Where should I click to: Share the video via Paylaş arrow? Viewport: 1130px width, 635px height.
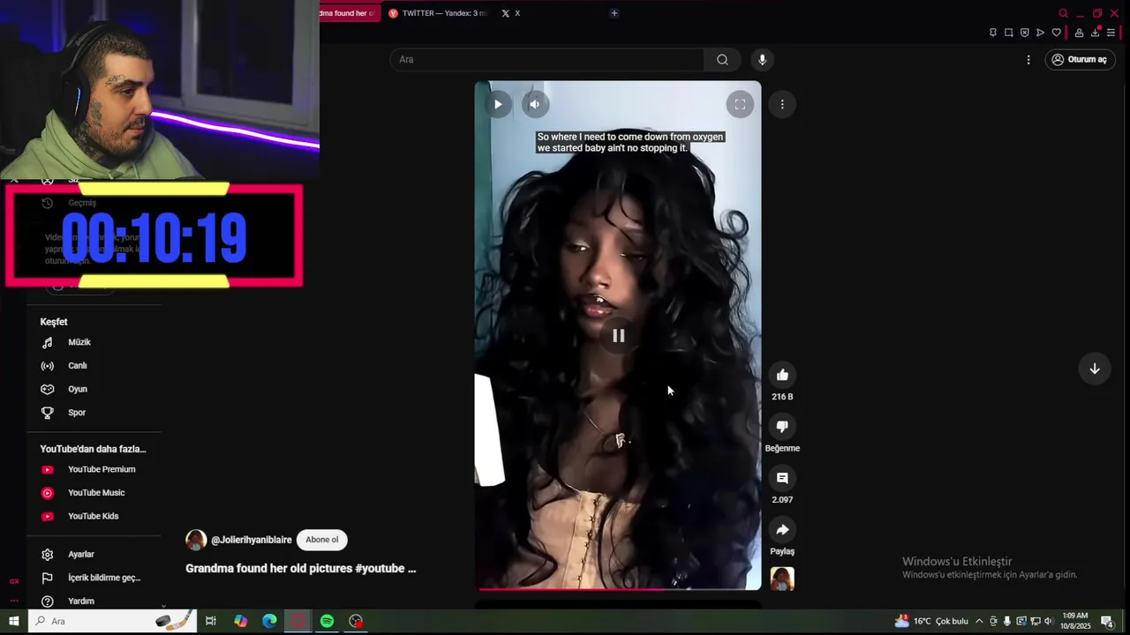pyautogui.click(x=782, y=530)
